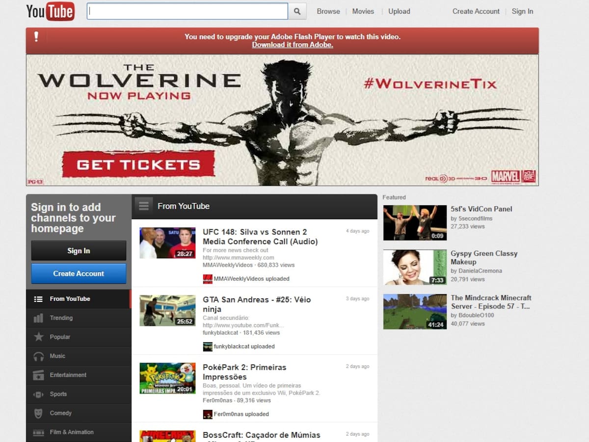Click GTA San Andreas - #25 title

click(257, 304)
